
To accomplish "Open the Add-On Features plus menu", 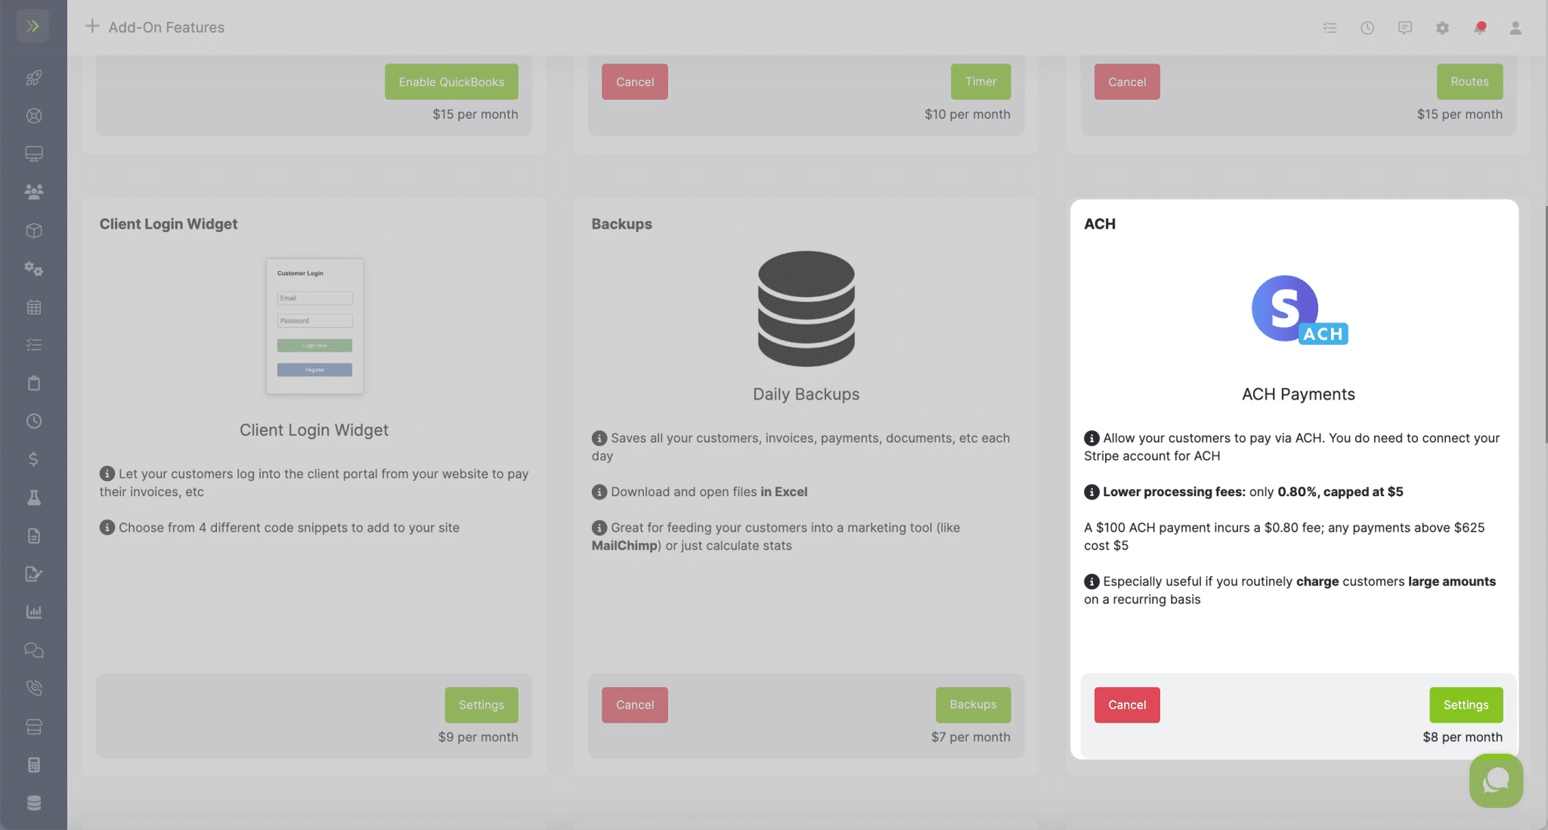I will pyautogui.click(x=91, y=26).
